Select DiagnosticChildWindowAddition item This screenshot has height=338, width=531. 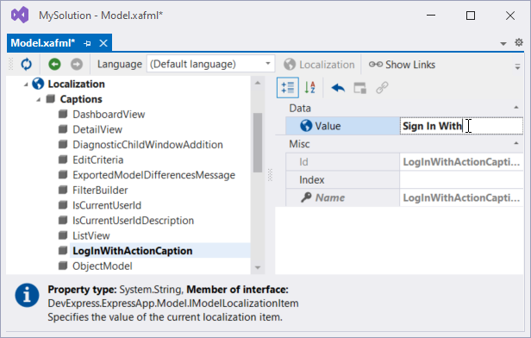pyautogui.click(x=147, y=145)
